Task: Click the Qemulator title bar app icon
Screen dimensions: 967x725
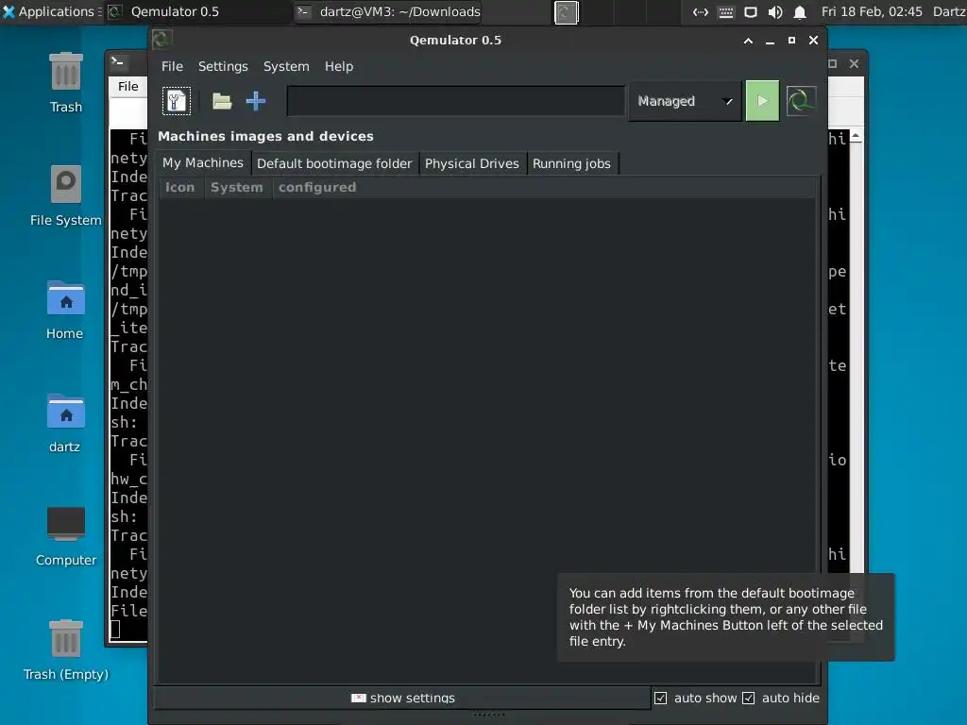Action: click(162, 40)
